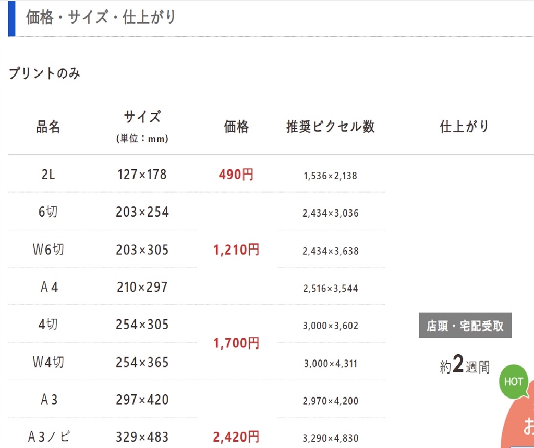Select the 2L product row name
Image resolution: width=534 pixels, height=448 pixels.
[x=48, y=175]
